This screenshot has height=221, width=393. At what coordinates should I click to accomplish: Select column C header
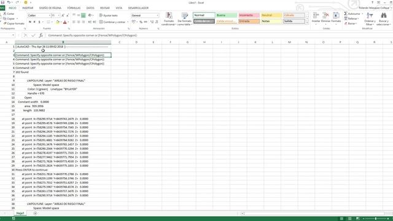click(120, 42)
